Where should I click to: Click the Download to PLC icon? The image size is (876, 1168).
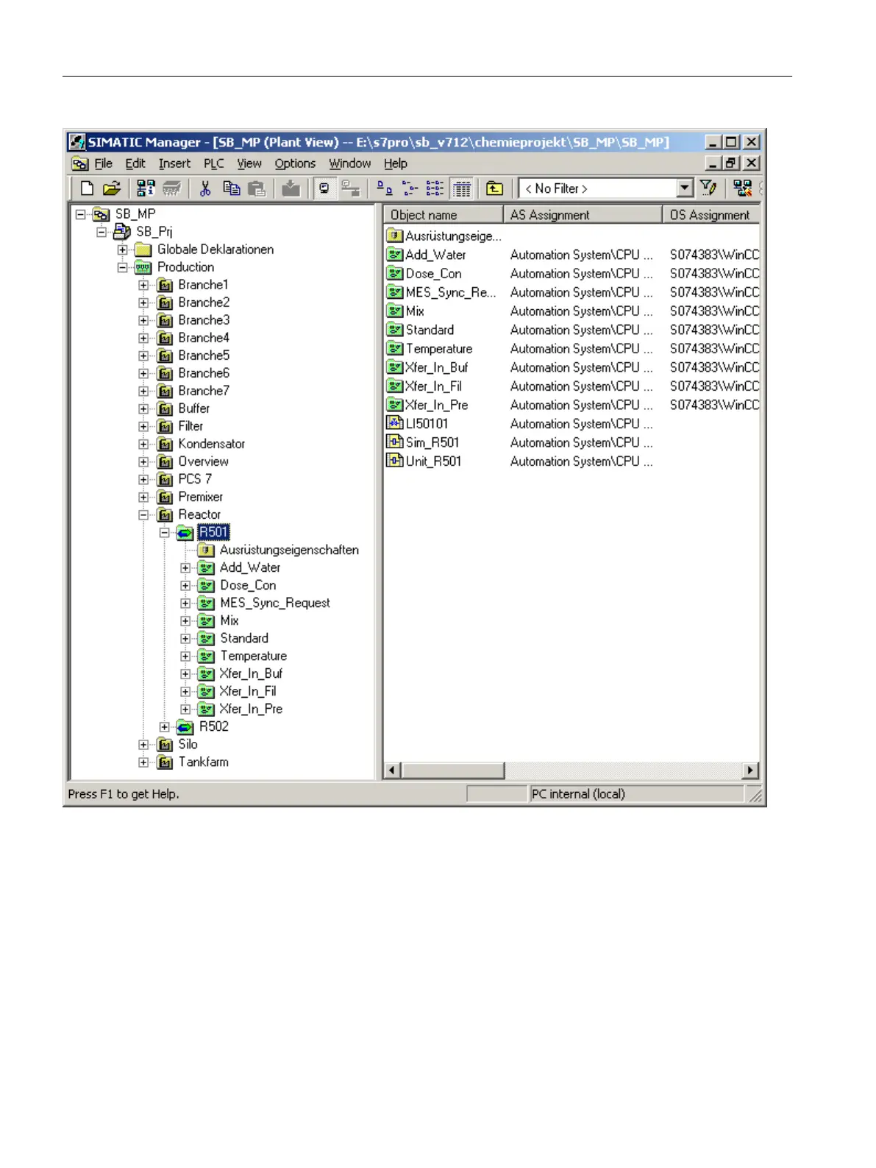(x=291, y=188)
